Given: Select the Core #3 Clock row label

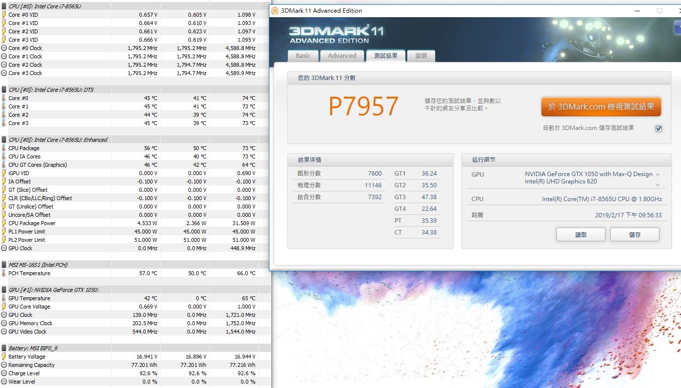Looking at the screenshot, I should [25, 73].
